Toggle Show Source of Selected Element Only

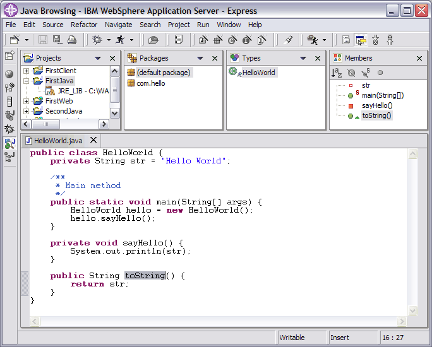(346, 40)
